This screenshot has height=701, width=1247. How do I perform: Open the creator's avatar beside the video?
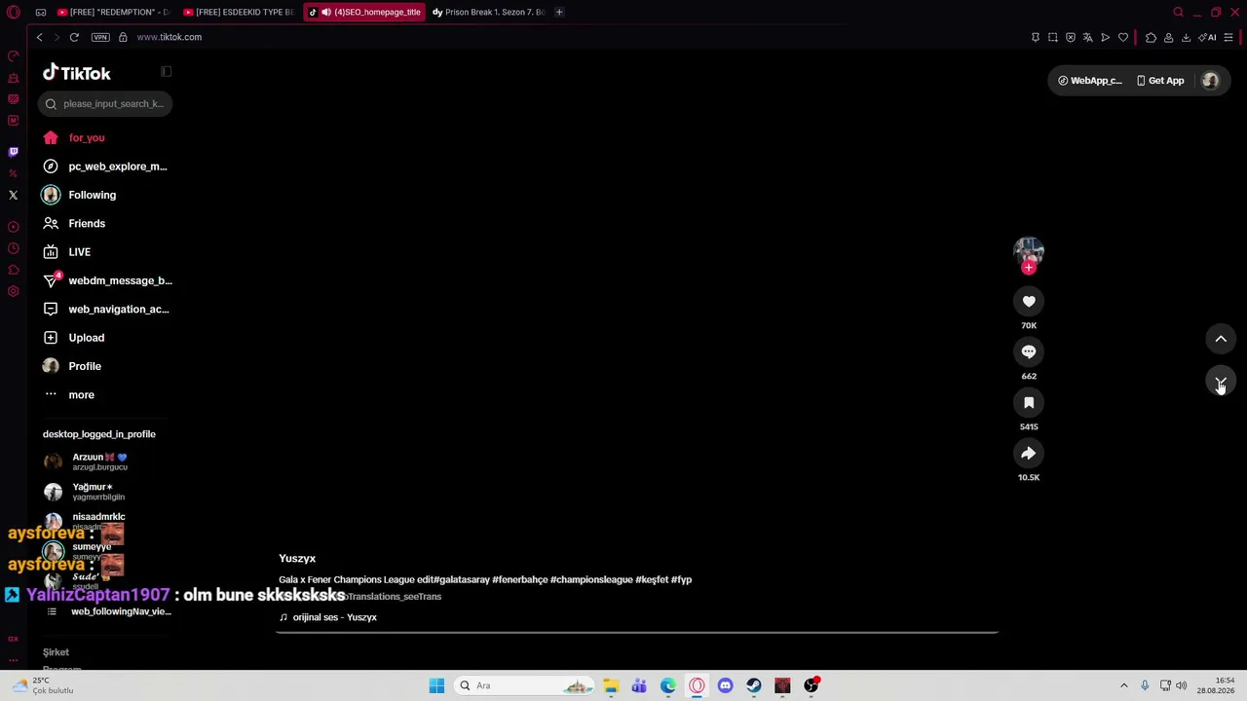[x=1029, y=250]
